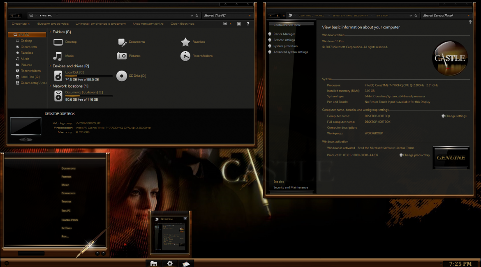Open the view options dropdown arrow in This PC toolbar
The width and height of the screenshot is (481, 267).
point(231,23)
